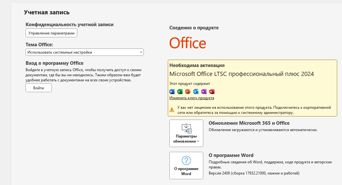Click the Учетная запись page heading
The height and width of the screenshot is (185, 342).
click(x=47, y=12)
